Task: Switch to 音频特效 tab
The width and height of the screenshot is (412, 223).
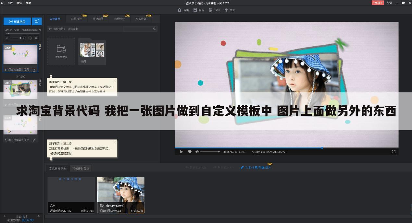Action: click(x=119, y=19)
